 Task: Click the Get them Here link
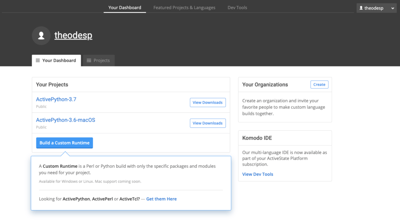[x=161, y=199]
